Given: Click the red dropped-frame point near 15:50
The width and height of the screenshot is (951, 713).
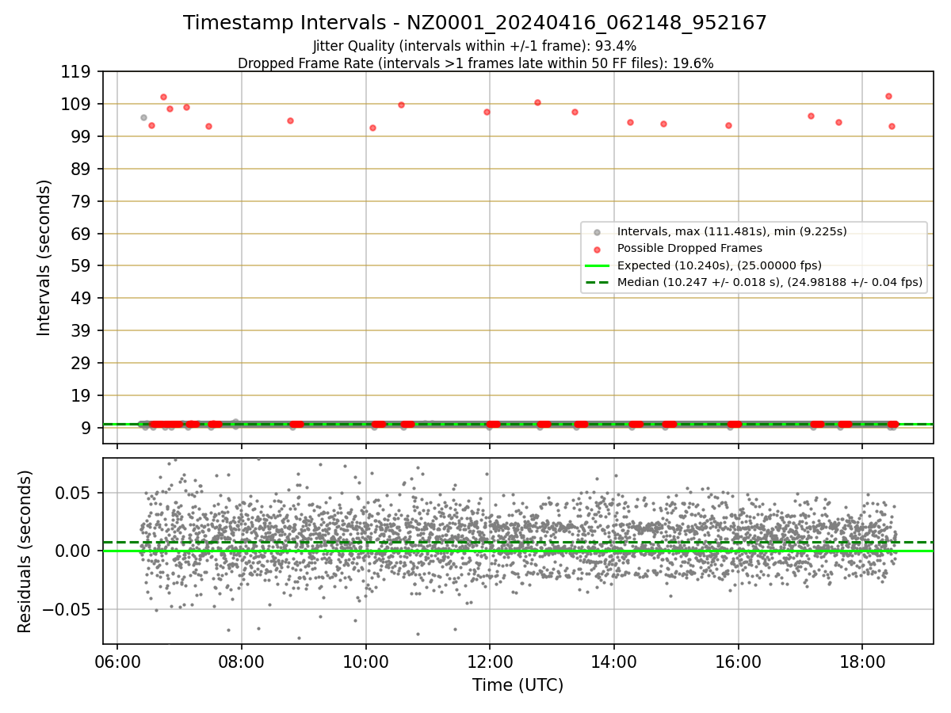Looking at the screenshot, I should (x=728, y=125).
